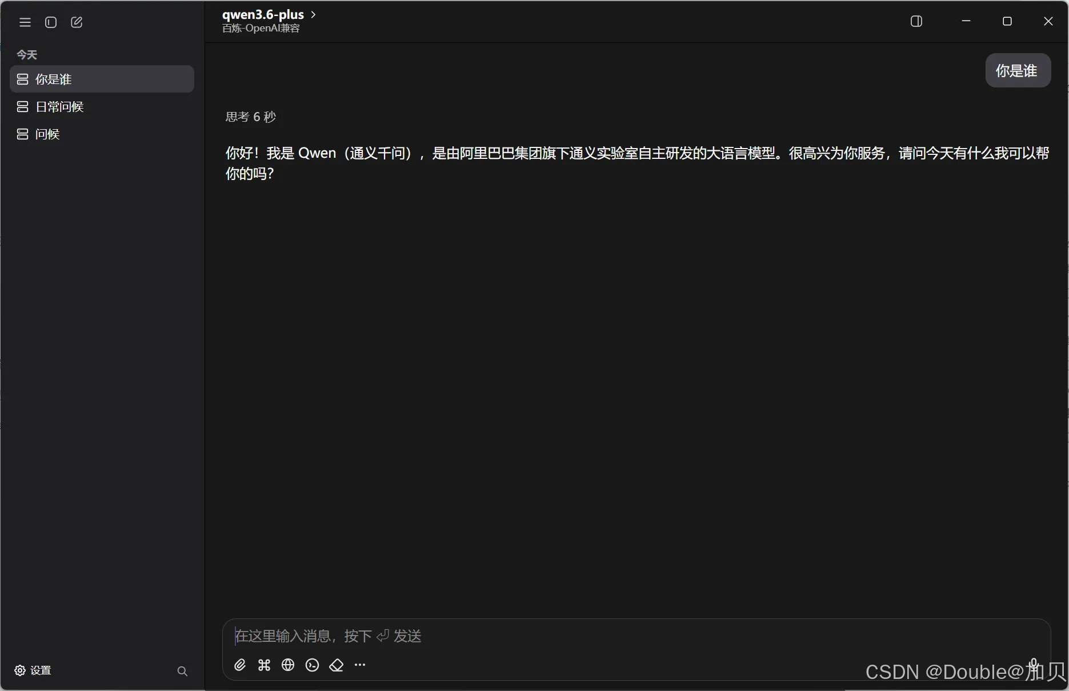1069x691 pixels.
Task: Click the terminal prompt circle icon
Action: point(312,665)
